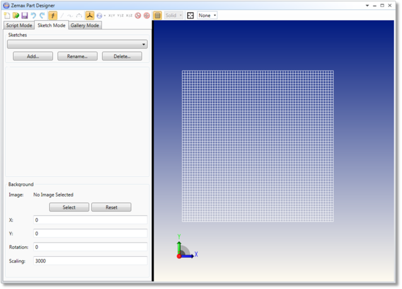Click the Zemax Part Designer app icon

[6, 6]
